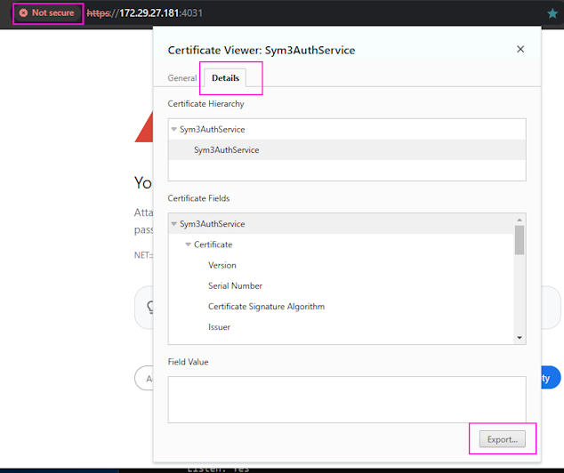
Task: Switch to the General tab
Action: click(182, 78)
